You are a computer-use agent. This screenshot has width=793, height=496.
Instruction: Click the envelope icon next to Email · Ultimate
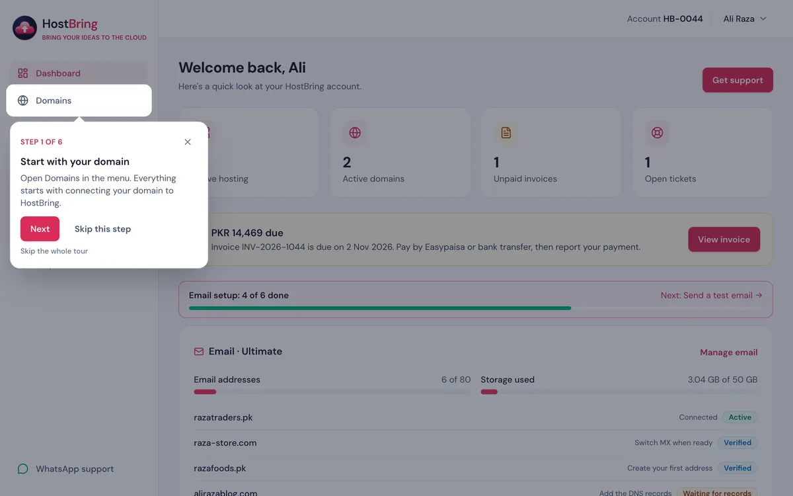click(199, 352)
